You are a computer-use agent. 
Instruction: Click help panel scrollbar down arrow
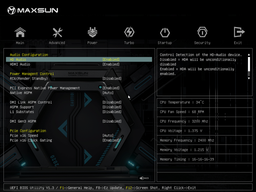click(x=249, y=78)
